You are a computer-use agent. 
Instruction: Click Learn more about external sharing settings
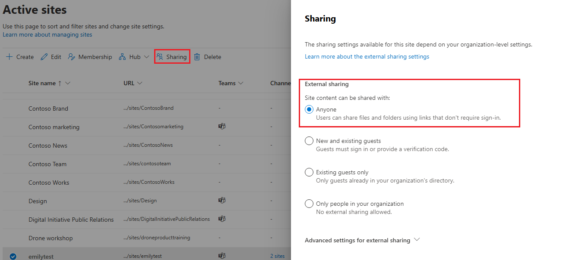[x=367, y=56]
